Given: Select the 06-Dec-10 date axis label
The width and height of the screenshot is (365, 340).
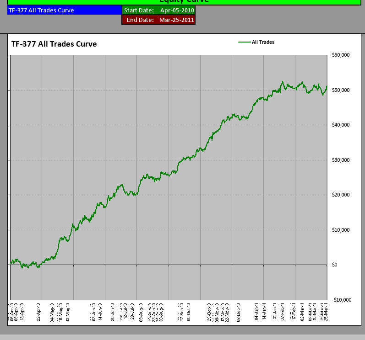Looking at the screenshot, I should (x=238, y=313).
